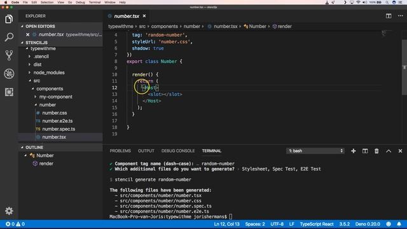Click the render breadcrumb item
The height and width of the screenshot is (229, 407).
point(282,27)
